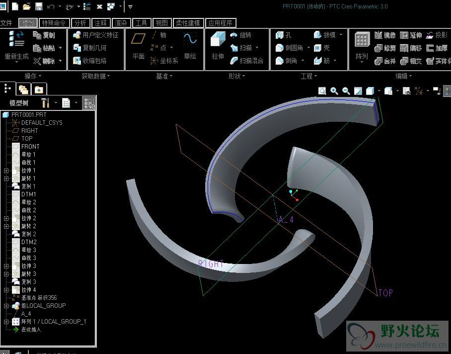Image resolution: width=451 pixels, height=354 pixels.
Task: Create a datum 轴 (Axis)
Action: coord(159,35)
